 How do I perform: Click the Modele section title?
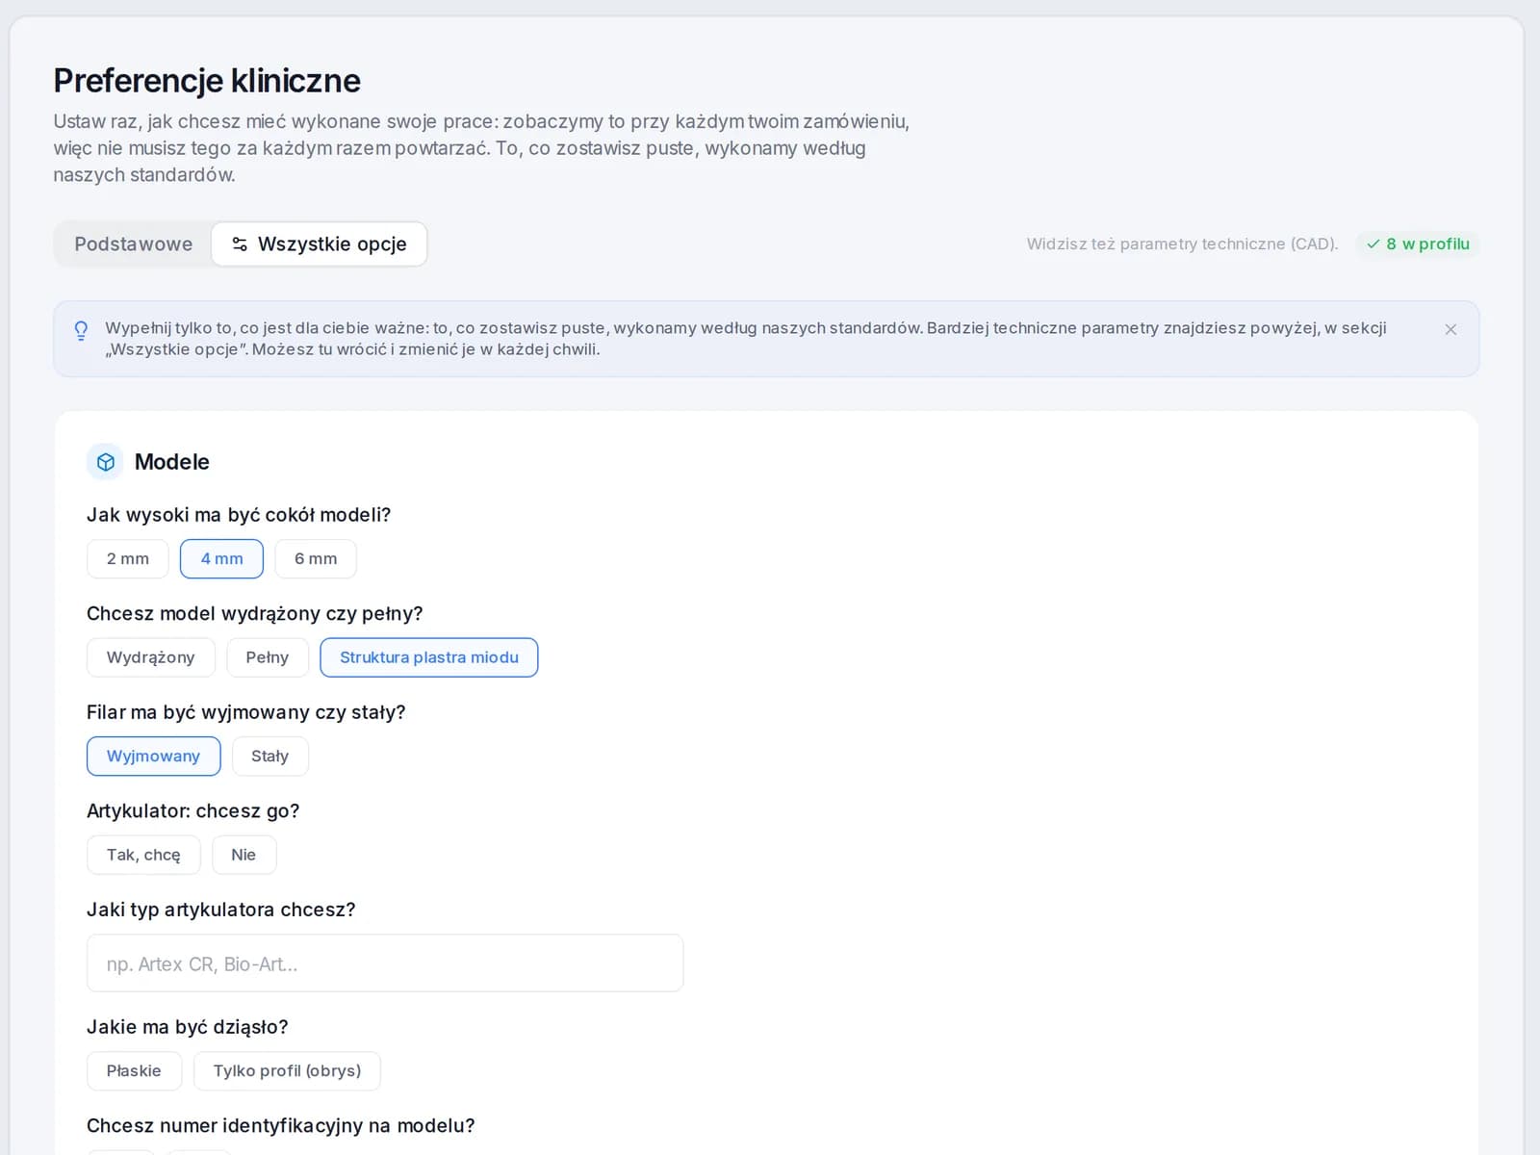[172, 462]
